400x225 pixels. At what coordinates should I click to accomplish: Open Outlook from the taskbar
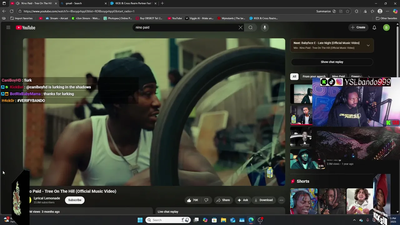(232, 220)
